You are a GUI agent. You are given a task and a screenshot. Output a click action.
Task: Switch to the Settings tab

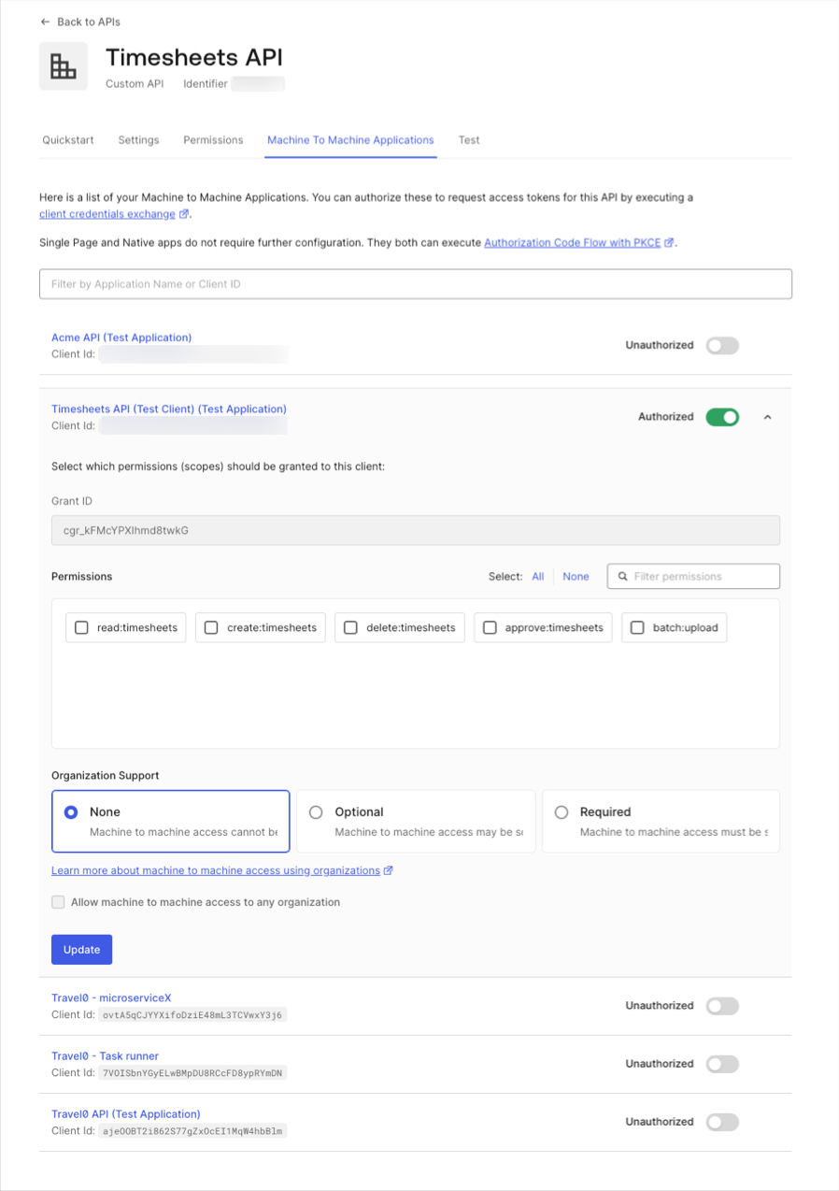(x=138, y=139)
